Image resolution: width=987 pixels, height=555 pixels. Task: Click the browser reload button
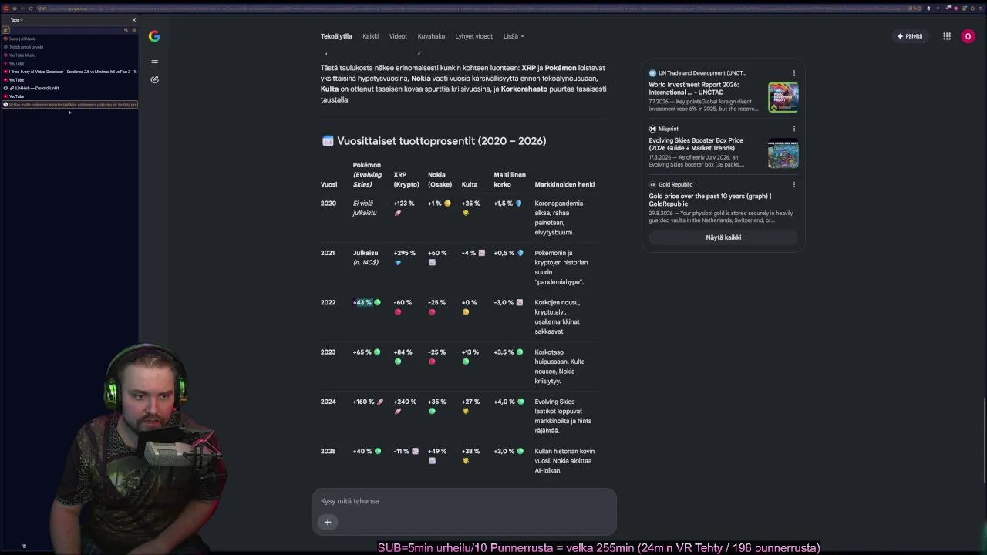coord(32,8)
